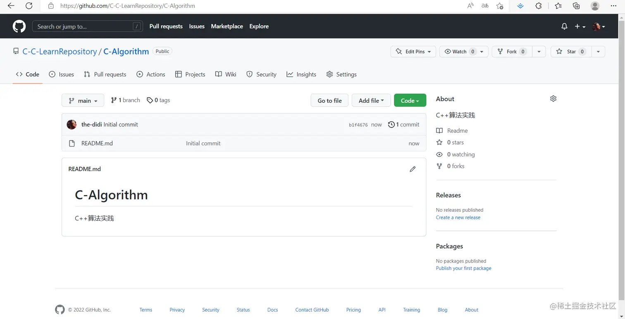Open the main branch selector dropdown
The height and width of the screenshot is (319, 625).
(x=83, y=101)
